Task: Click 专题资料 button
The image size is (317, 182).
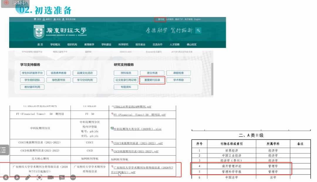Action: [126, 87]
